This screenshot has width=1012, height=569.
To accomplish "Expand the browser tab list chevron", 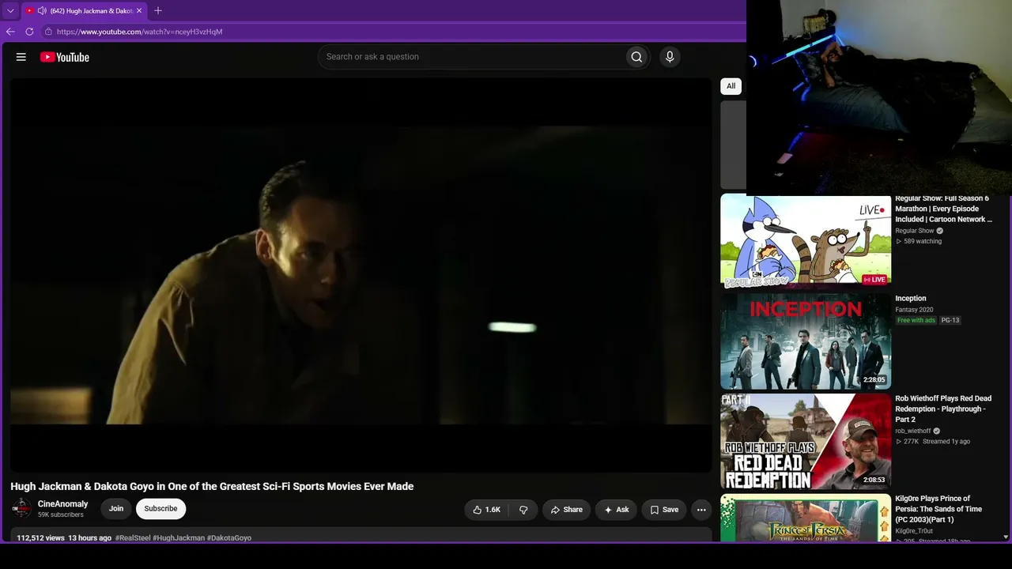I will [10, 11].
